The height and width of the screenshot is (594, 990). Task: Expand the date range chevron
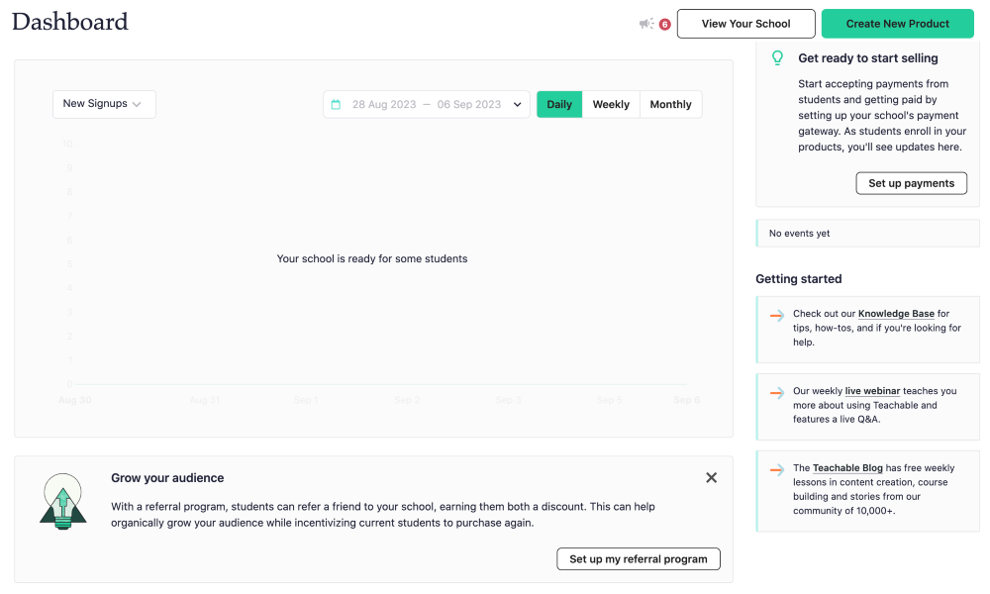[517, 105]
